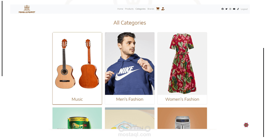Open the Instagram icon link

230,9
